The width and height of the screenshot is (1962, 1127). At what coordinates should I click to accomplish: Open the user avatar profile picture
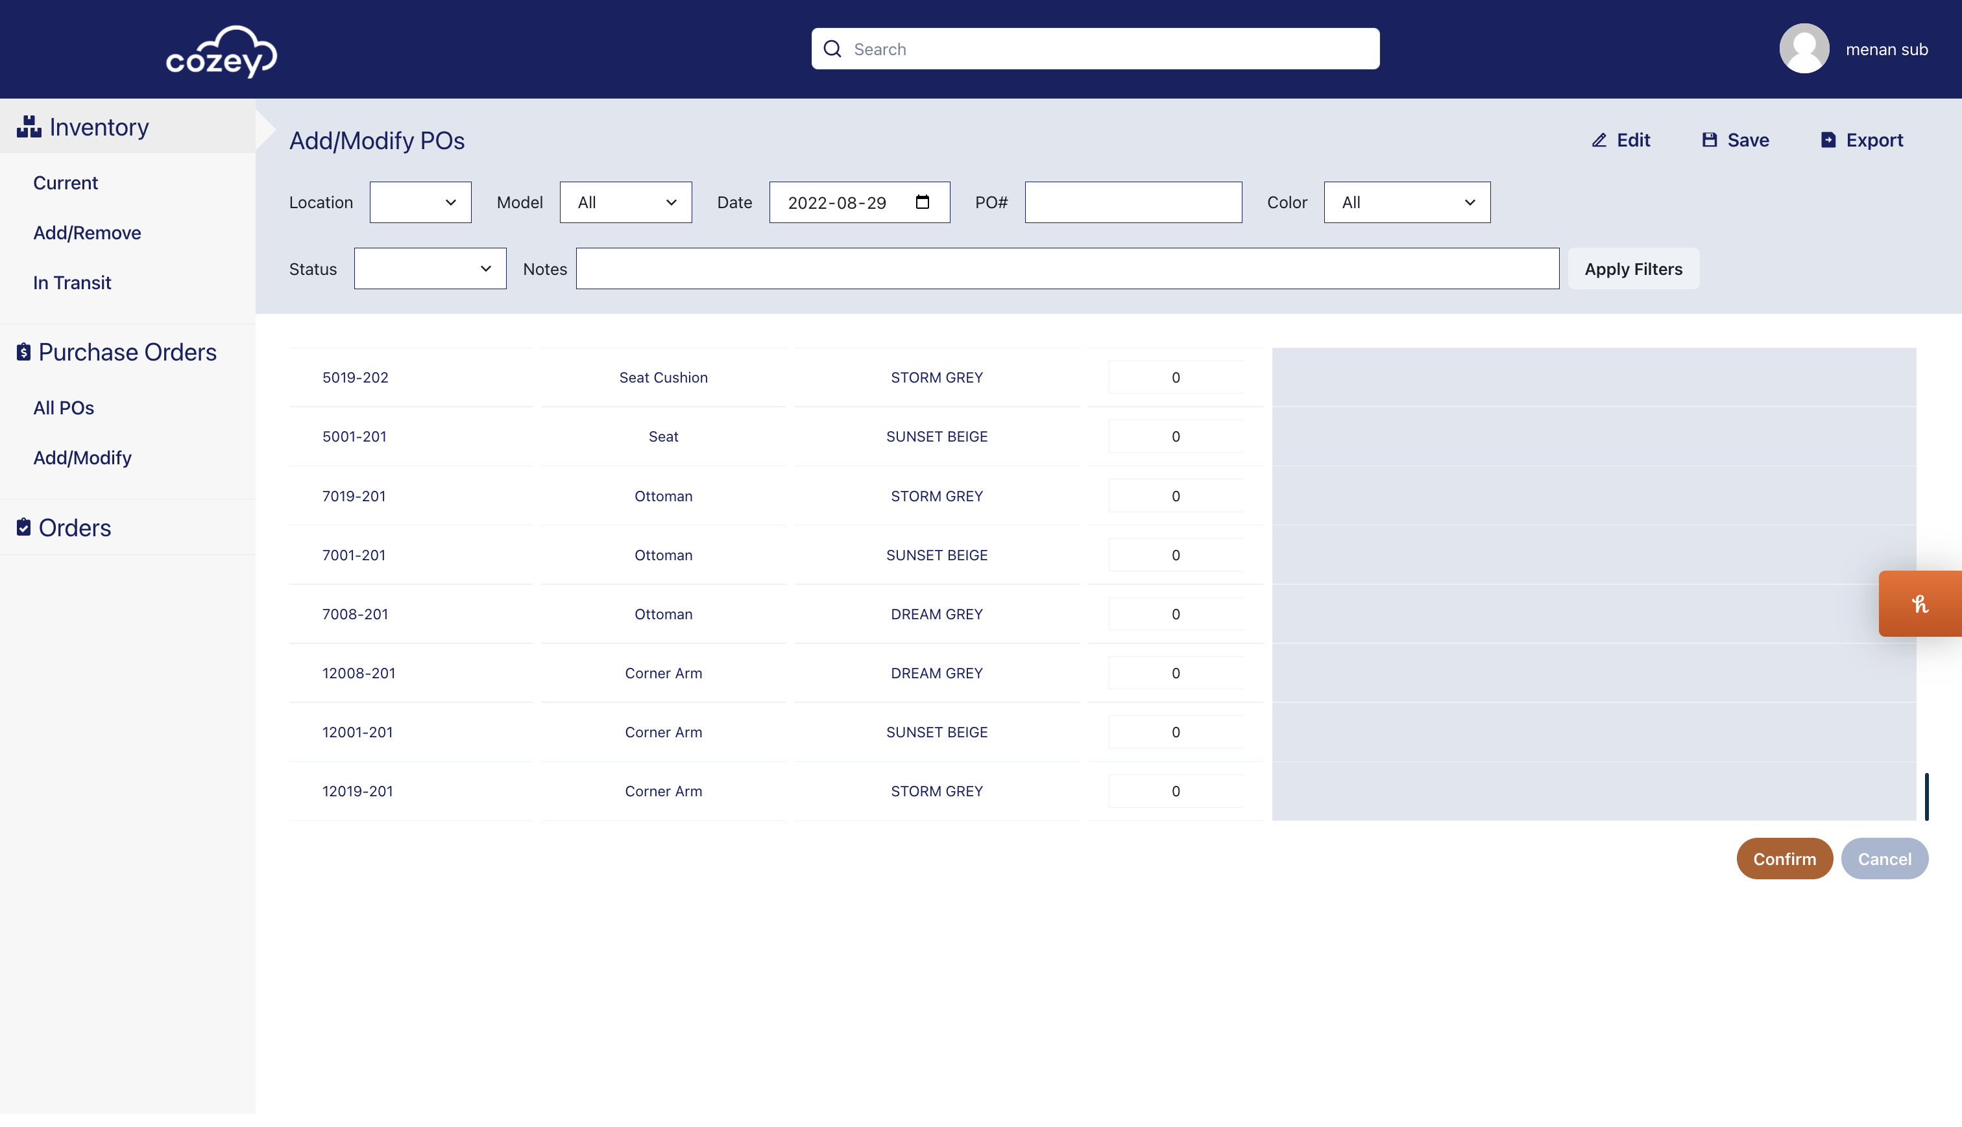pyautogui.click(x=1804, y=49)
